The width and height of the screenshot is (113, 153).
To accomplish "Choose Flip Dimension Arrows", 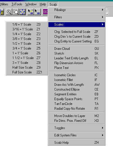I will [x=77, y=63].
